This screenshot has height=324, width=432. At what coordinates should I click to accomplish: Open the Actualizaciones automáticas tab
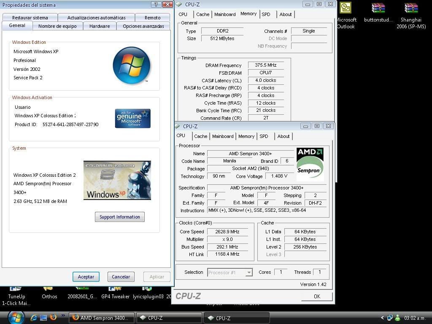[x=97, y=18]
